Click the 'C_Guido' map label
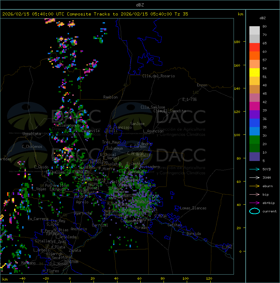This screenshot has height=283, width=280. [x=41, y=167]
